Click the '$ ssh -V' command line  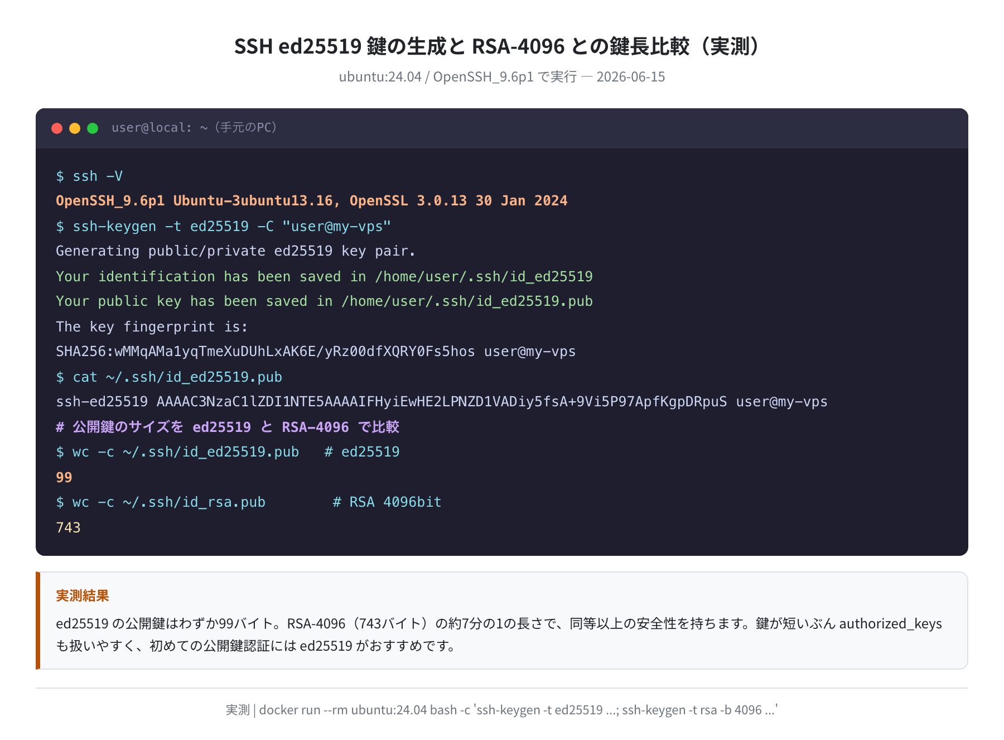[89, 176]
